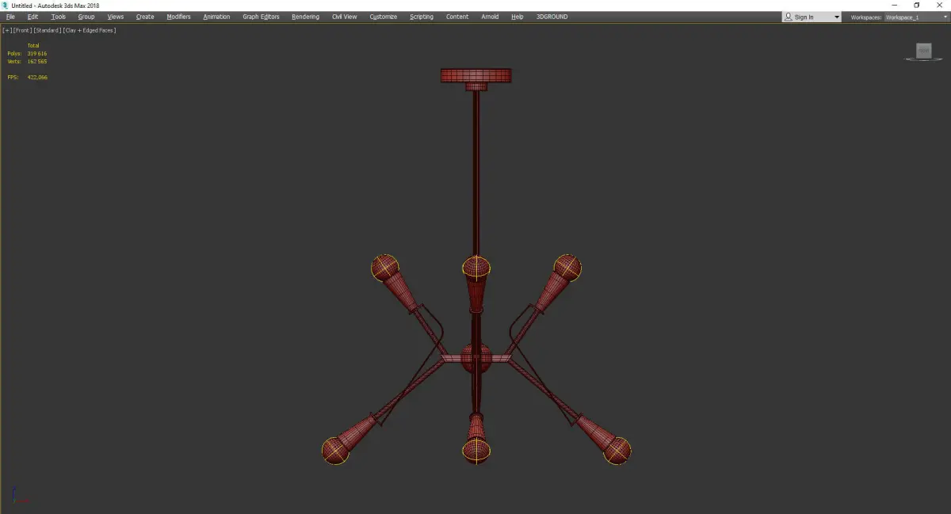Click the [Standard] viewport shading label

[48, 30]
